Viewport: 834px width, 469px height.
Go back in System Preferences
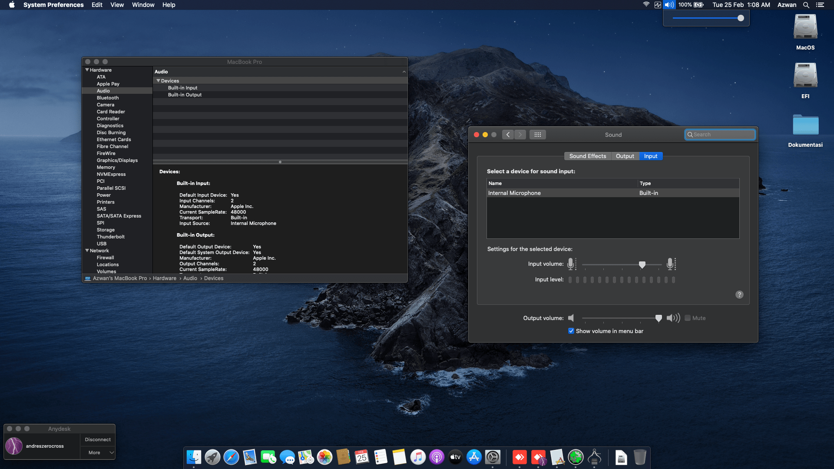click(508, 135)
